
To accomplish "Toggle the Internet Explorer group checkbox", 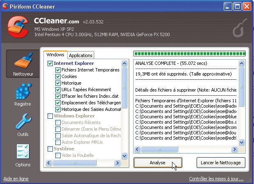I will pyautogui.click(x=50, y=64).
